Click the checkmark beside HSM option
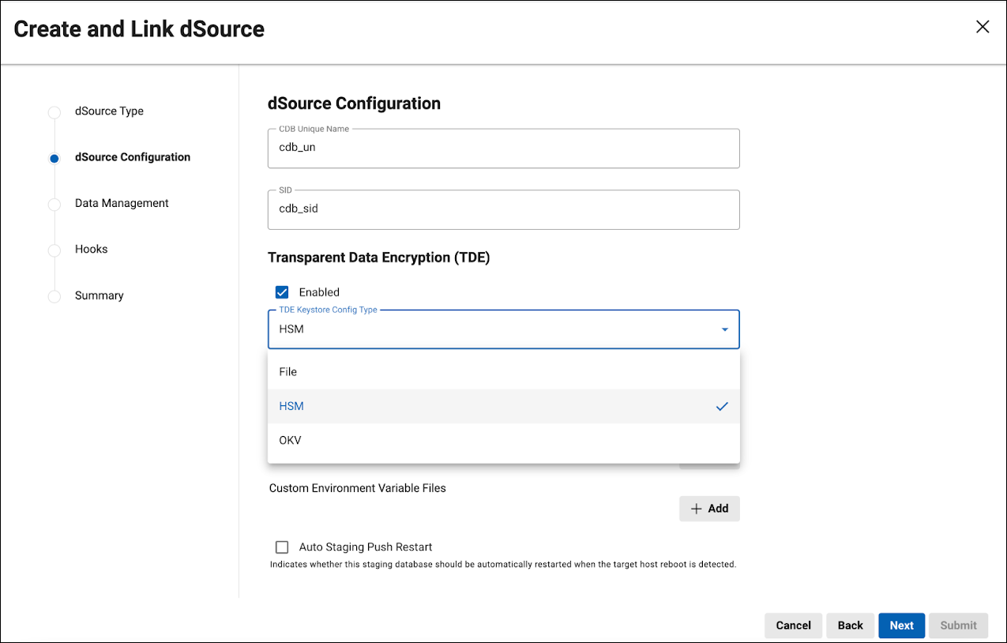 [x=721, y=406]
